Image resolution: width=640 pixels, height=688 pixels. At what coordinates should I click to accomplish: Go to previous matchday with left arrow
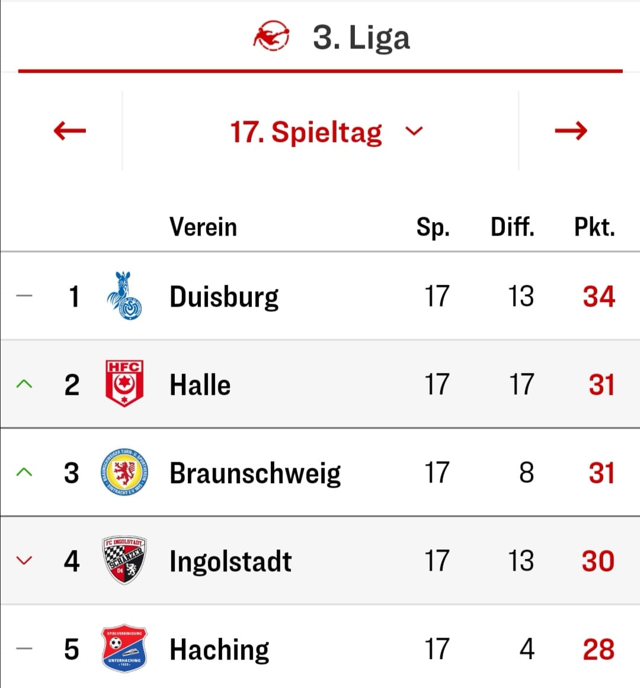pyautogui.click(x=69, y=131)
